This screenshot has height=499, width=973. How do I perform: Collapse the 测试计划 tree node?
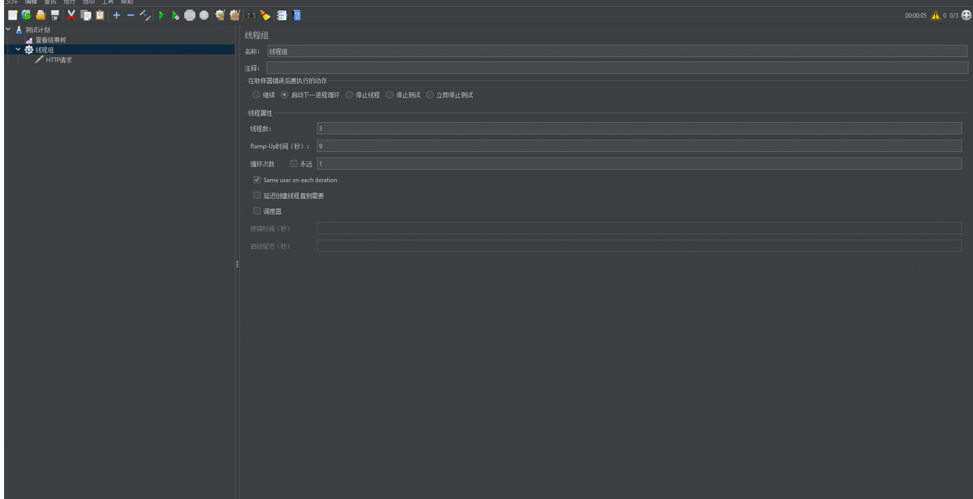tap(8, 30)
